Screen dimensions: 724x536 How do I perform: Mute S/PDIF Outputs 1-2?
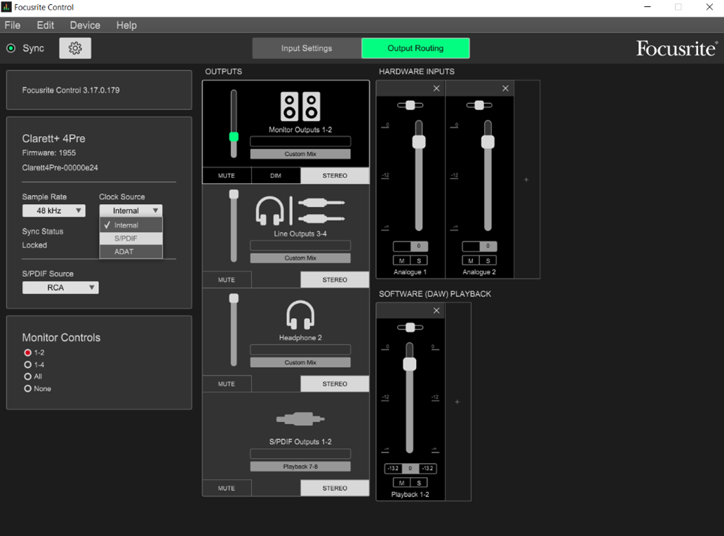coord(227,488)
